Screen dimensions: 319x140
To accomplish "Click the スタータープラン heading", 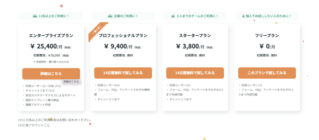I will coord(195,35).
